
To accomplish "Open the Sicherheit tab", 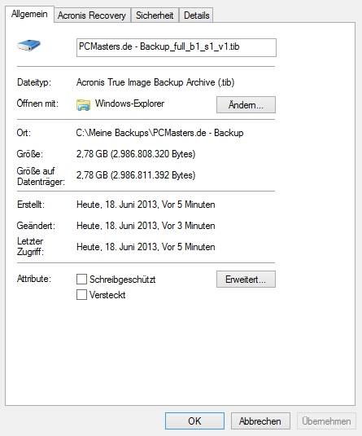I will pyautogui.click(x=155, y=15).
